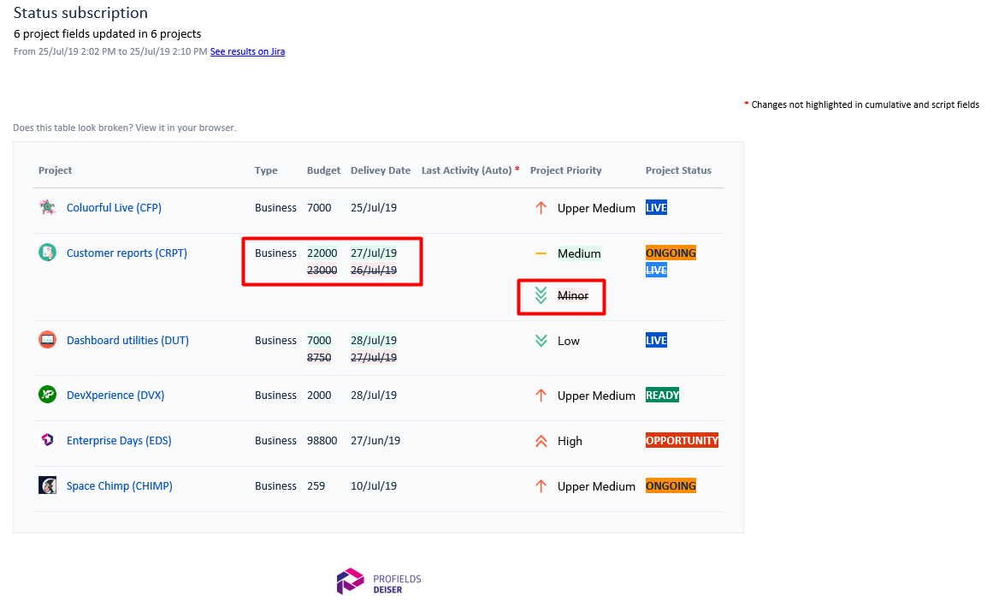Click the High priority double-arrow icon

click(x=541, y=441)
